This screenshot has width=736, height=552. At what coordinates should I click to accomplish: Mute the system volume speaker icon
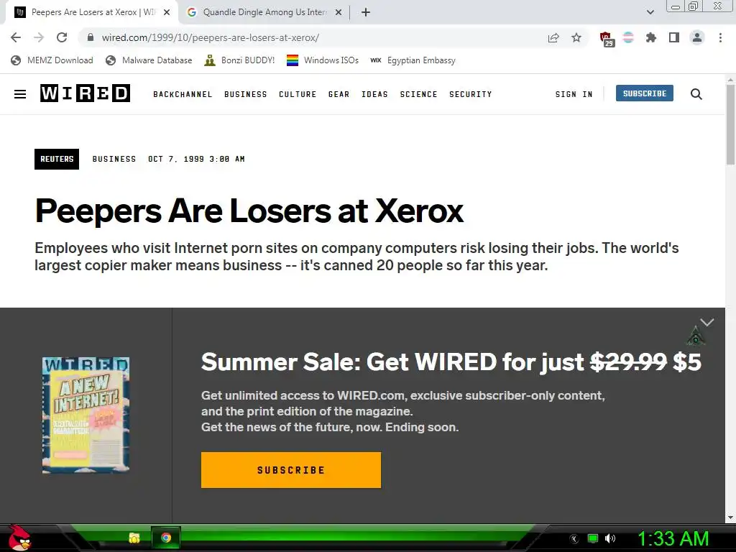pos(609,538)
